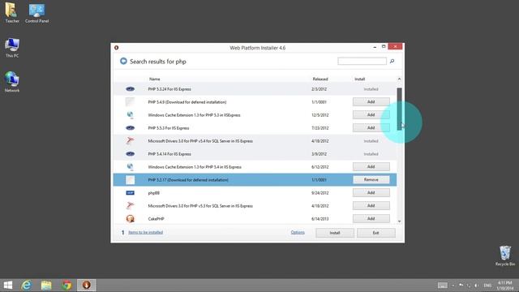Open the touch keyboard tray icon

[443, 286]
